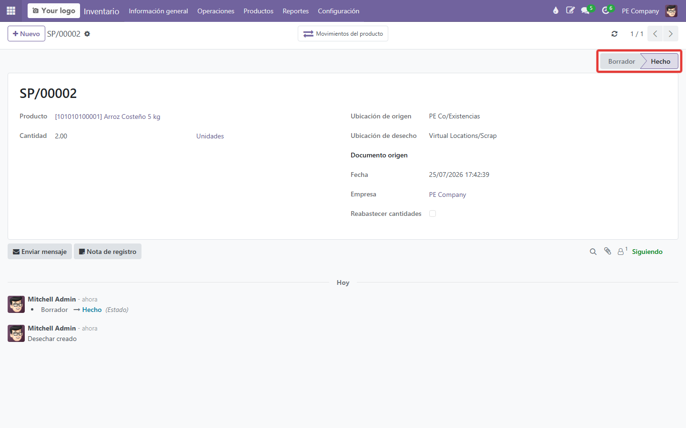
Task: Open the followers person icon
Action: point(622,251)
